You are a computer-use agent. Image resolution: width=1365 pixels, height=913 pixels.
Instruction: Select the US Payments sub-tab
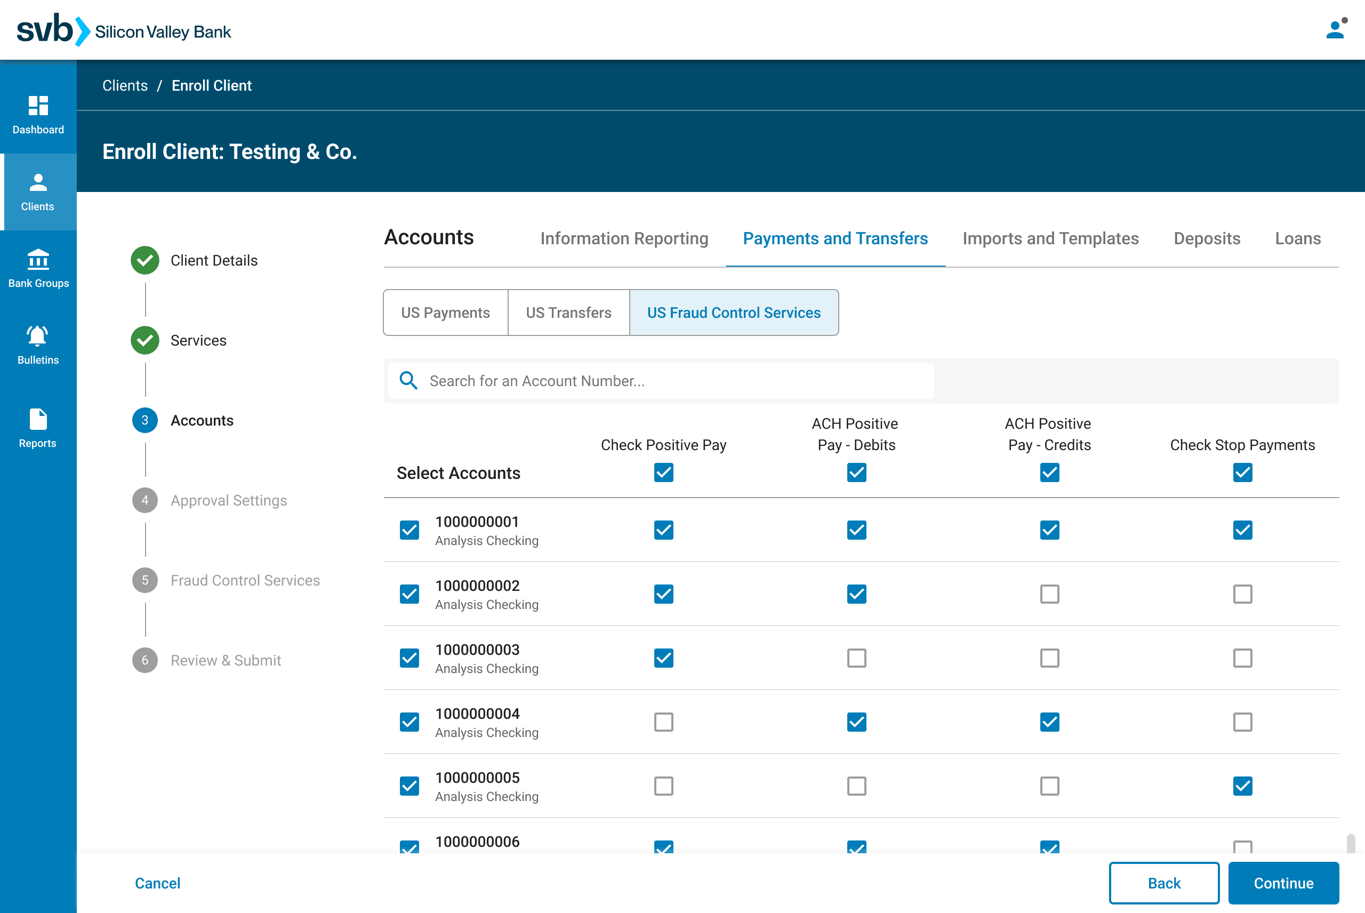(x=445, y=313)
